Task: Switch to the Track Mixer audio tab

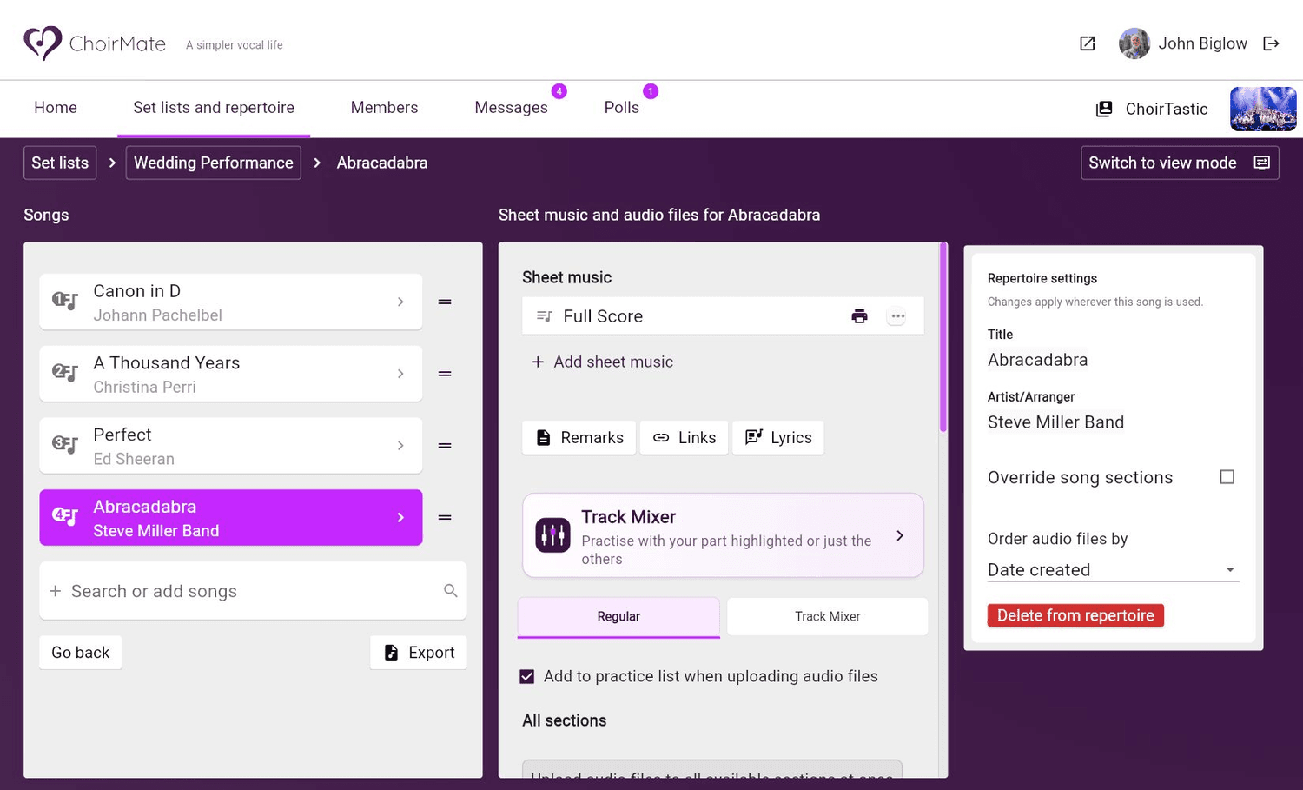Action: click(x=827, y=617)
